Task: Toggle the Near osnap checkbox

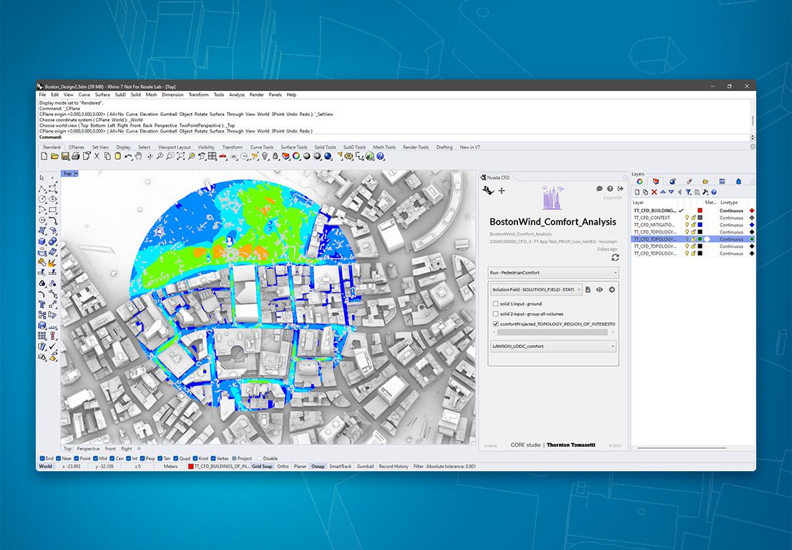Action: coord(58,458)
